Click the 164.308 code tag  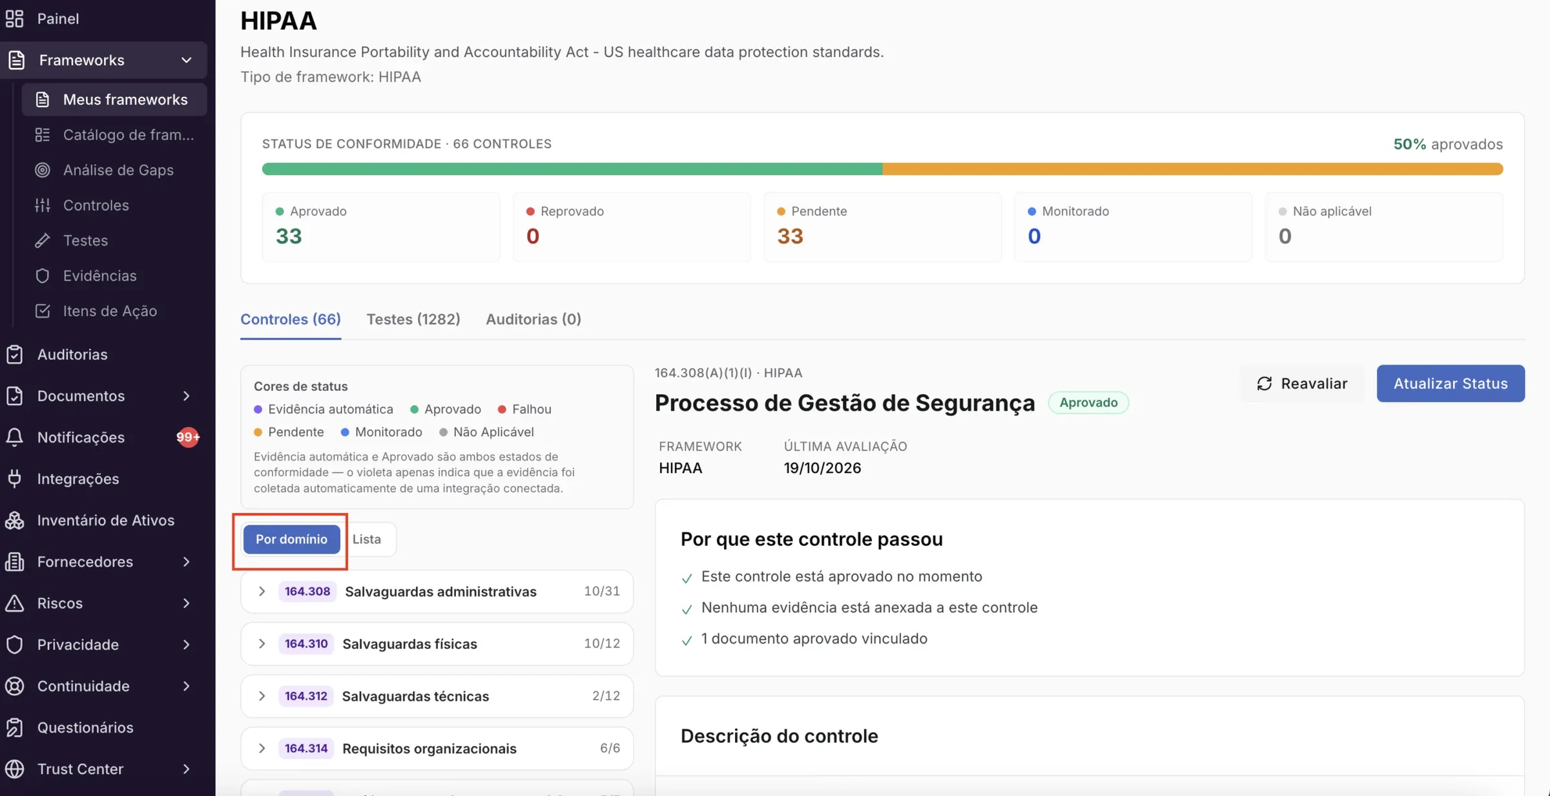pos(307,591)
